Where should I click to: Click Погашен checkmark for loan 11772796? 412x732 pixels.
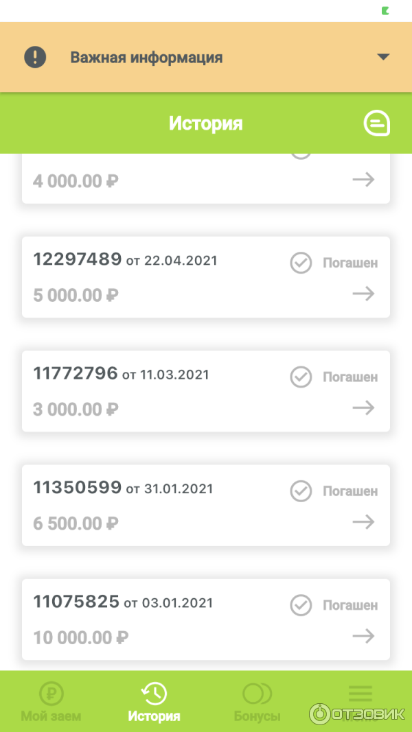pos(301,377)
